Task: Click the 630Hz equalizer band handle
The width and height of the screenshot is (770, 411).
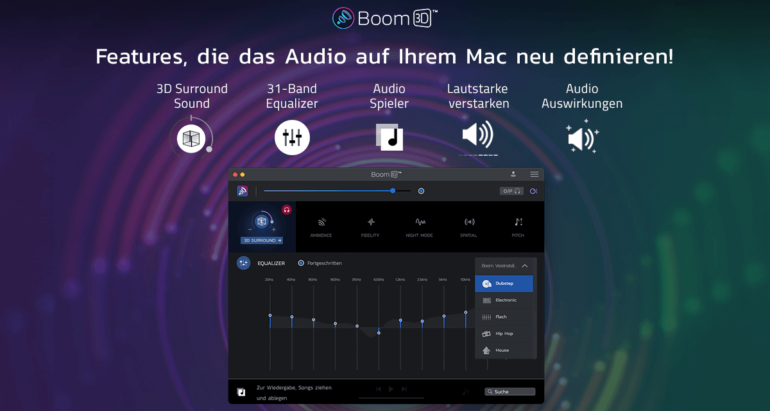Action: click(x=379, y=333)
